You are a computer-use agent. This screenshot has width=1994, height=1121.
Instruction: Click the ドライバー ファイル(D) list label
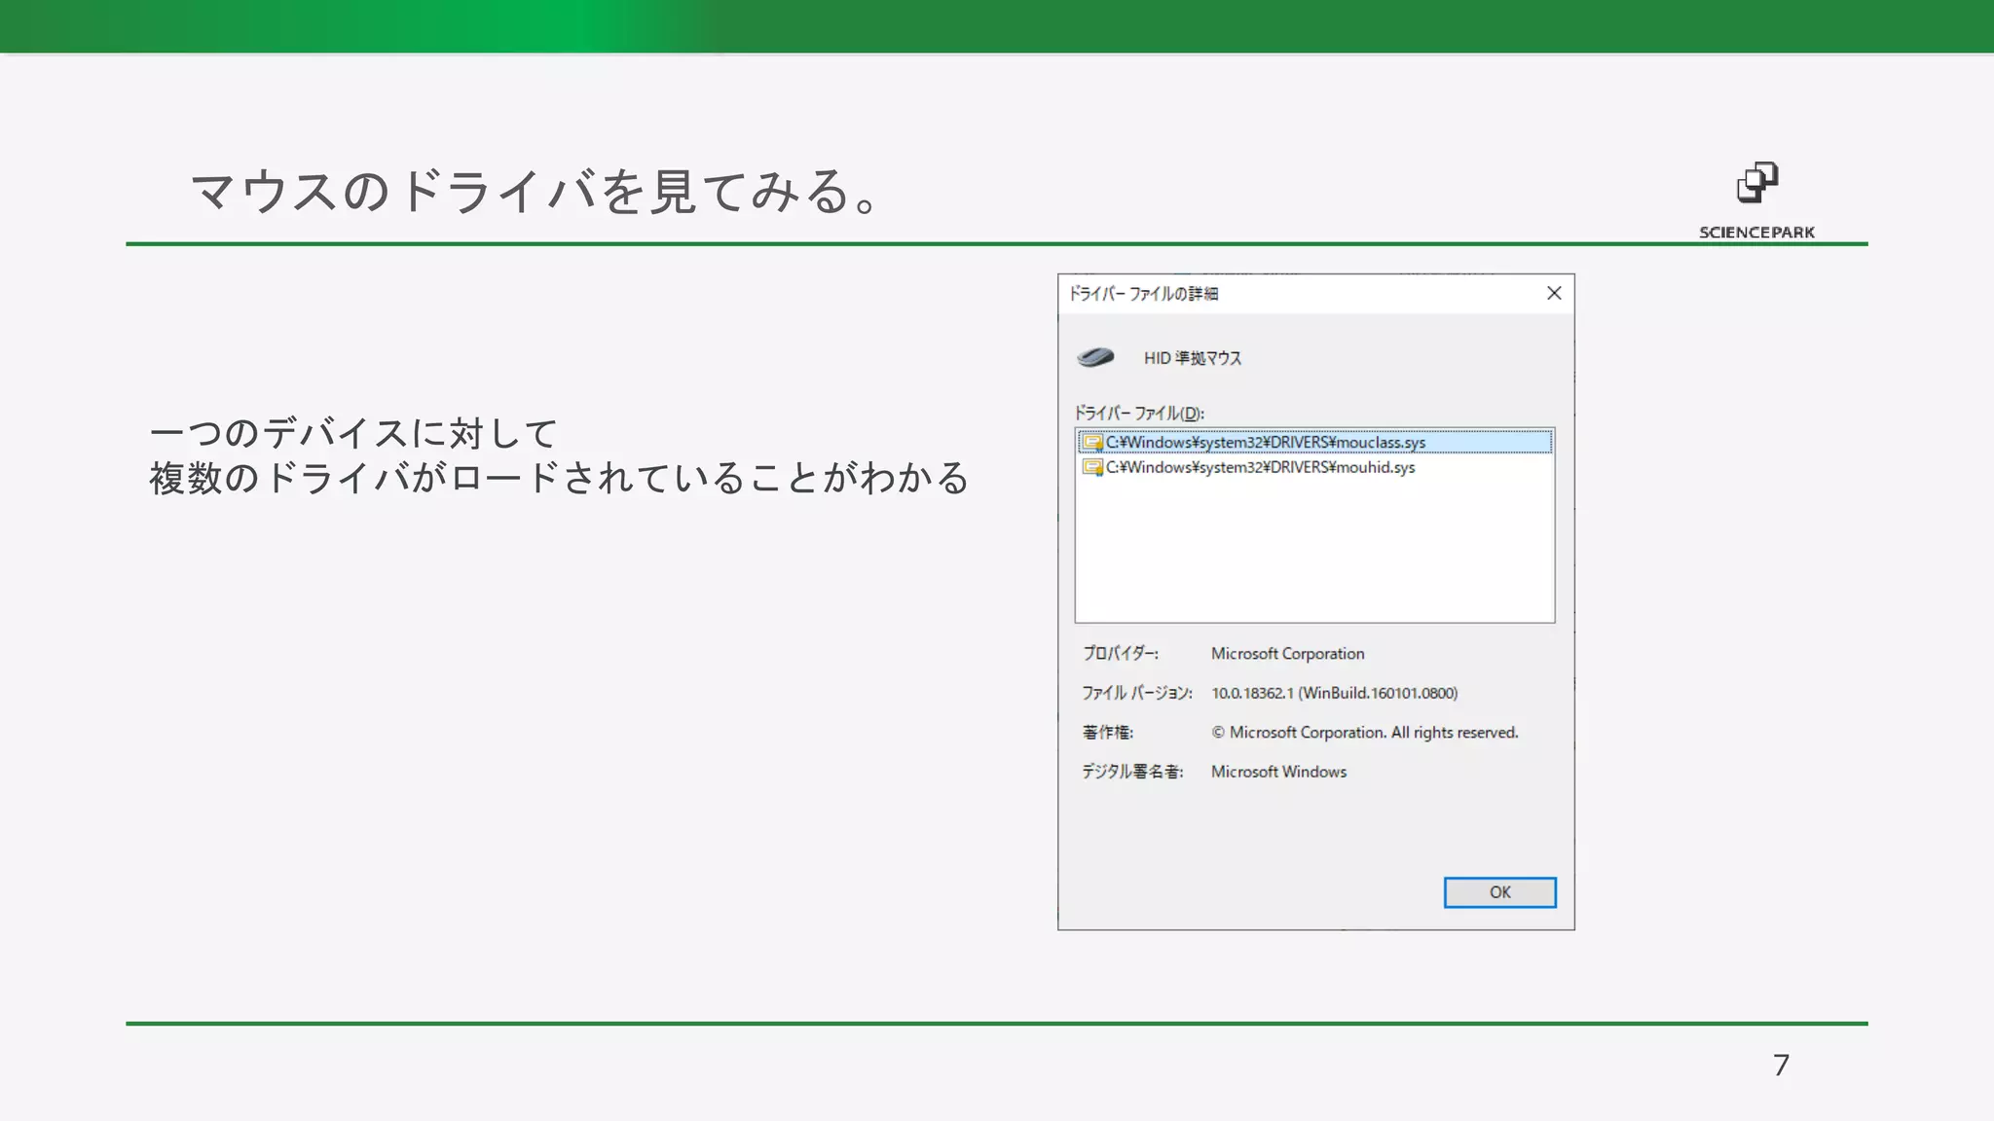pyautogui.click(x=1139, y=414)
